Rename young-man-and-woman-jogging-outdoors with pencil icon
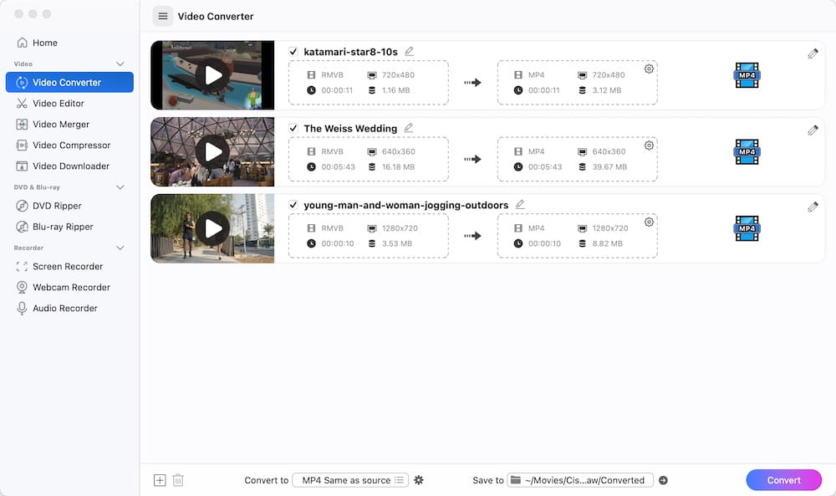This screenshot has height=496, width=836. coord(520,204)
